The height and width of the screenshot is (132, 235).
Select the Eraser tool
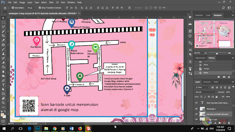(x=3, y=63)
